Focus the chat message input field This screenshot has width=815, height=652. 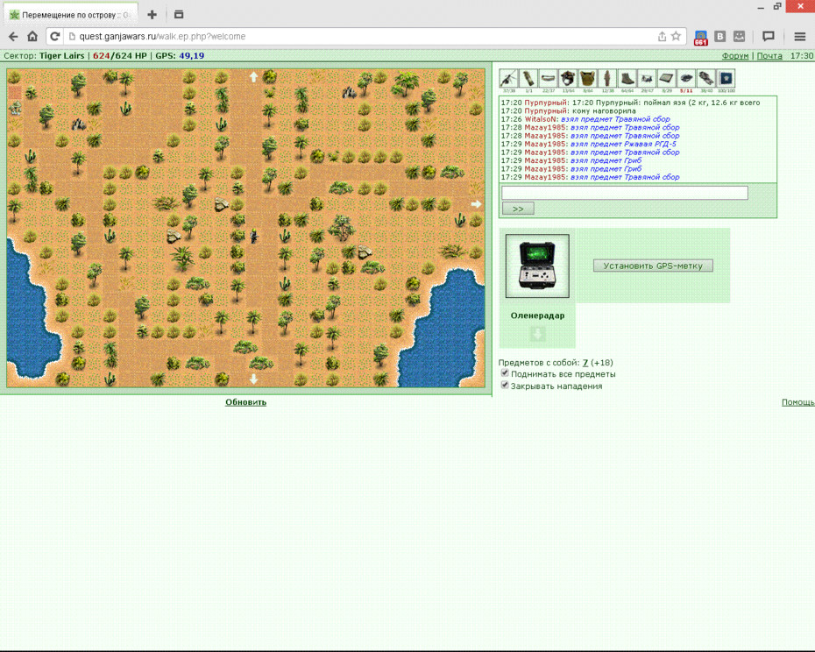(x=625, y=193)
